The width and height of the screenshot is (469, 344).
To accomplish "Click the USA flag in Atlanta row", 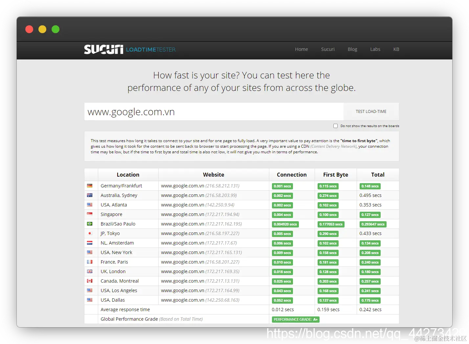I will pos(90,205).
